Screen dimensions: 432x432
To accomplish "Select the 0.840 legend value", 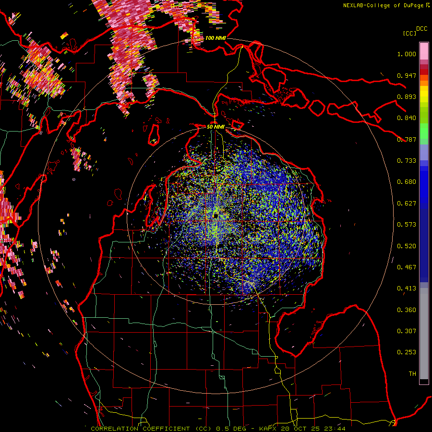I will [407, 118].
